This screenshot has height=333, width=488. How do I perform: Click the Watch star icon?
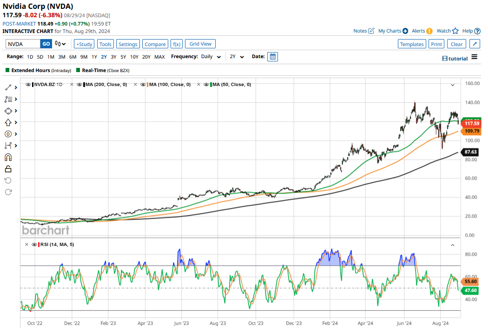tap(455, 31)
